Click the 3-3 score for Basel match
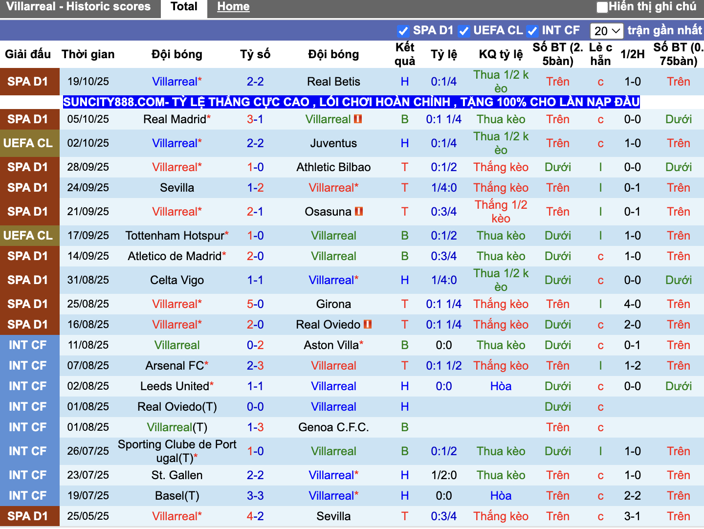Image resolution: width=704 pixels, height=529 pixels. [255, 496]
